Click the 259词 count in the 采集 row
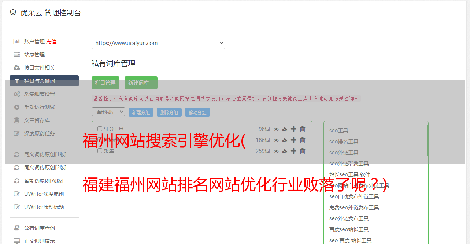Image resolution: width=470 pixels, height=244 pixels. [263, 151]
